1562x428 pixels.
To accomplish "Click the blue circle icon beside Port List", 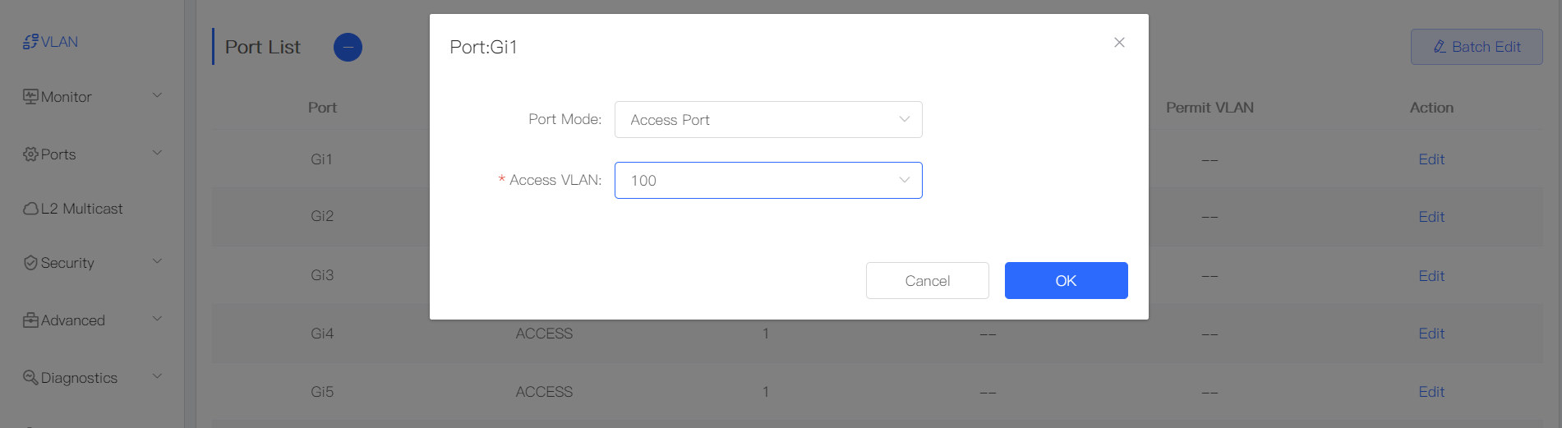I will click(x=348, y=48).
